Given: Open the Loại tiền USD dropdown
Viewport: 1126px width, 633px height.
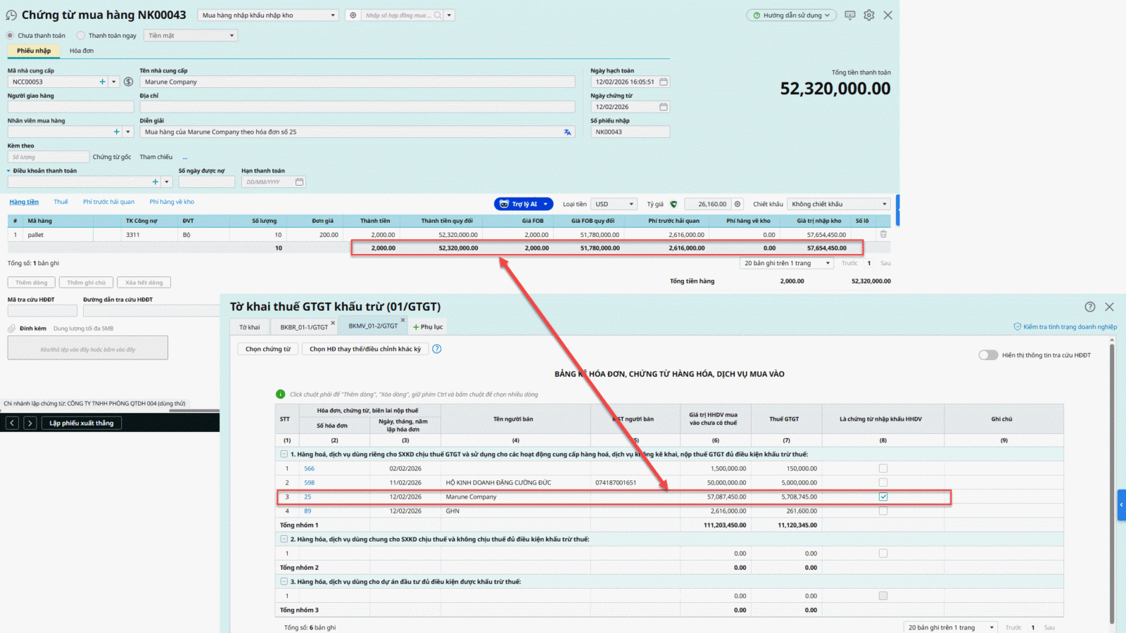Looking at the screenshot, I should click(x=614, y=204).
